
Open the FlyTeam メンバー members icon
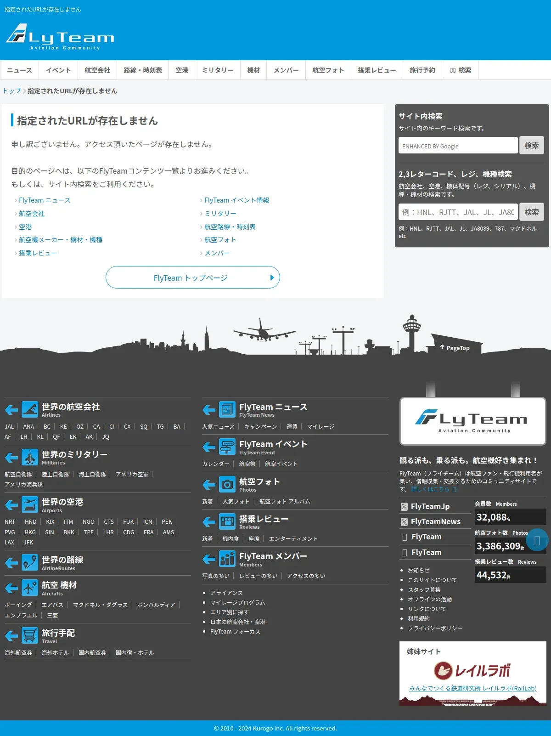227,559
